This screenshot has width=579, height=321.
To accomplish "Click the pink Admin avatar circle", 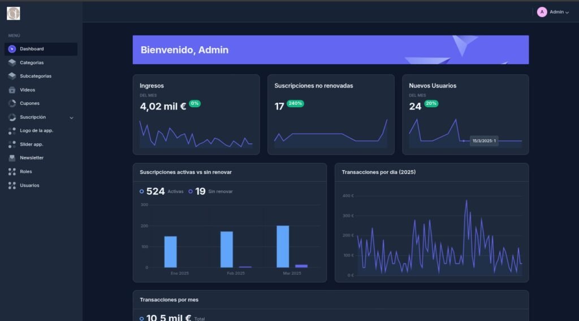I will [x=542, y=12].
